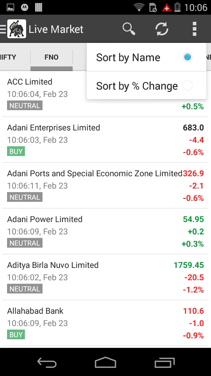Screen dimensions: 211x376
Task: Open the hamburger navigation drawer
Action: coord(3,29)
